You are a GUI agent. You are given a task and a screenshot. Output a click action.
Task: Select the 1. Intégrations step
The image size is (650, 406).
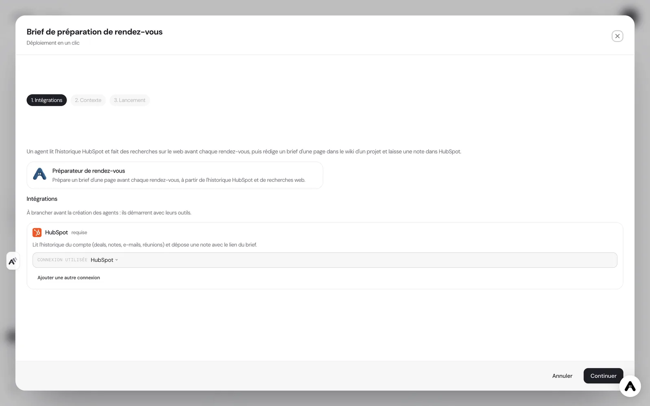point(47,100)
